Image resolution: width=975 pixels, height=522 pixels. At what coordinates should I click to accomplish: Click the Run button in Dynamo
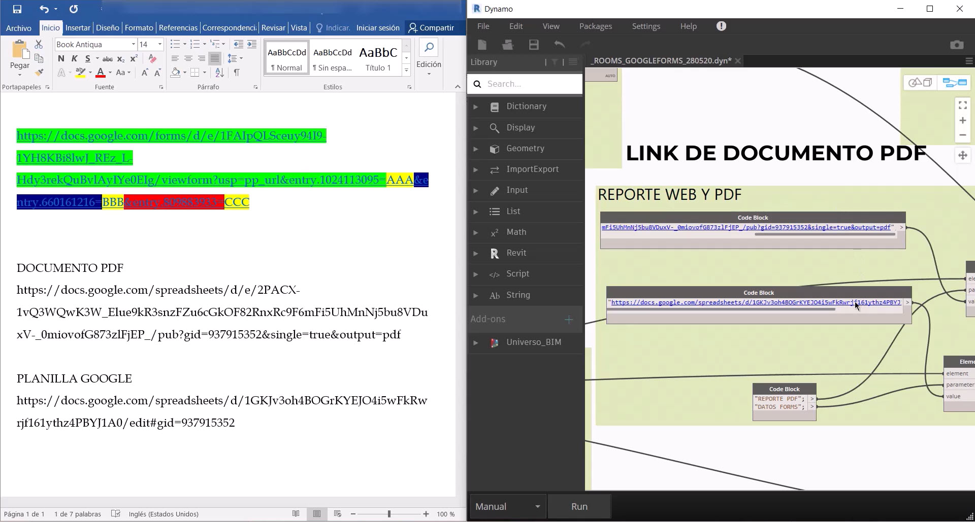coord(579,506)
